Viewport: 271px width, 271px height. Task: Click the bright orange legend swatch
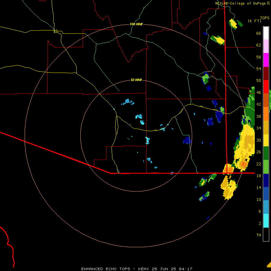266,114
